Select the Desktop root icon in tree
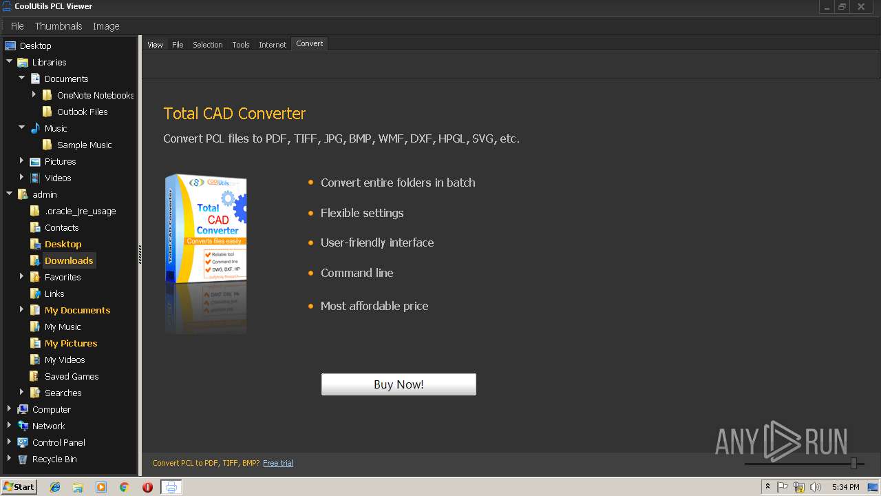The width and height of the screenshot is (881, 496). (x=10, y=45)
